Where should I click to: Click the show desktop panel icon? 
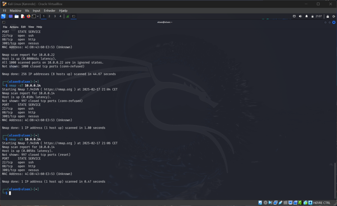(11, 16)
